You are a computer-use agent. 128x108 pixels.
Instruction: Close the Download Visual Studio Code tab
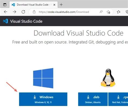tap(54, 5)
